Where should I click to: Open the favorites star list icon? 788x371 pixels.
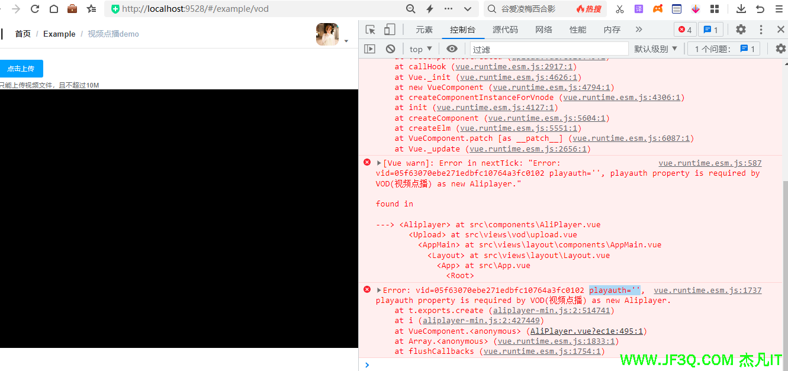pos(91,9)
